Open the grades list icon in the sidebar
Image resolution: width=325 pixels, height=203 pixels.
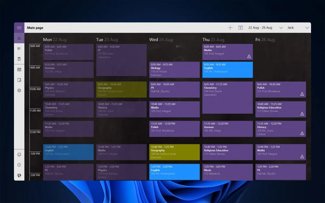(19, 48)
